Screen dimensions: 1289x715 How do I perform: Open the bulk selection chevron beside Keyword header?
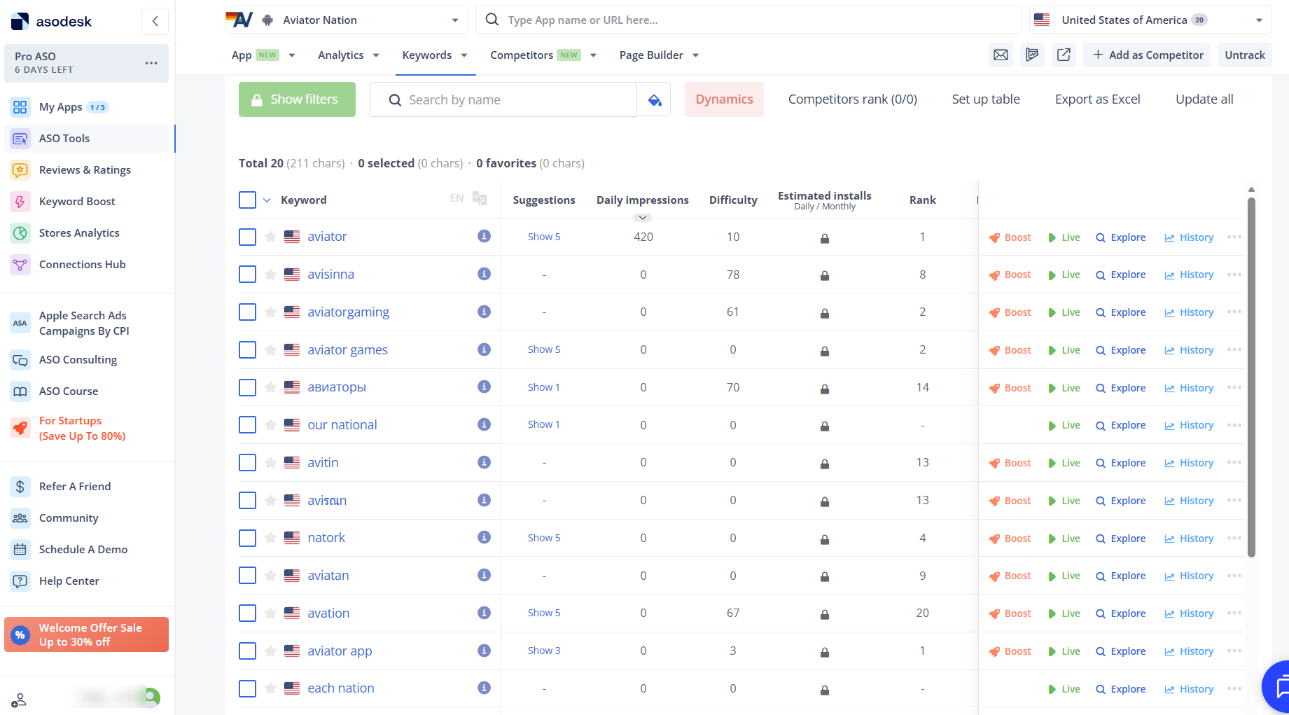point(267,200)
